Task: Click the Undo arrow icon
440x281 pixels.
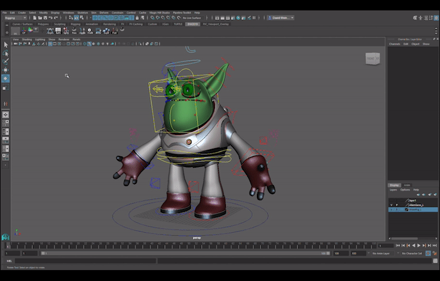Action: (50, 18)
